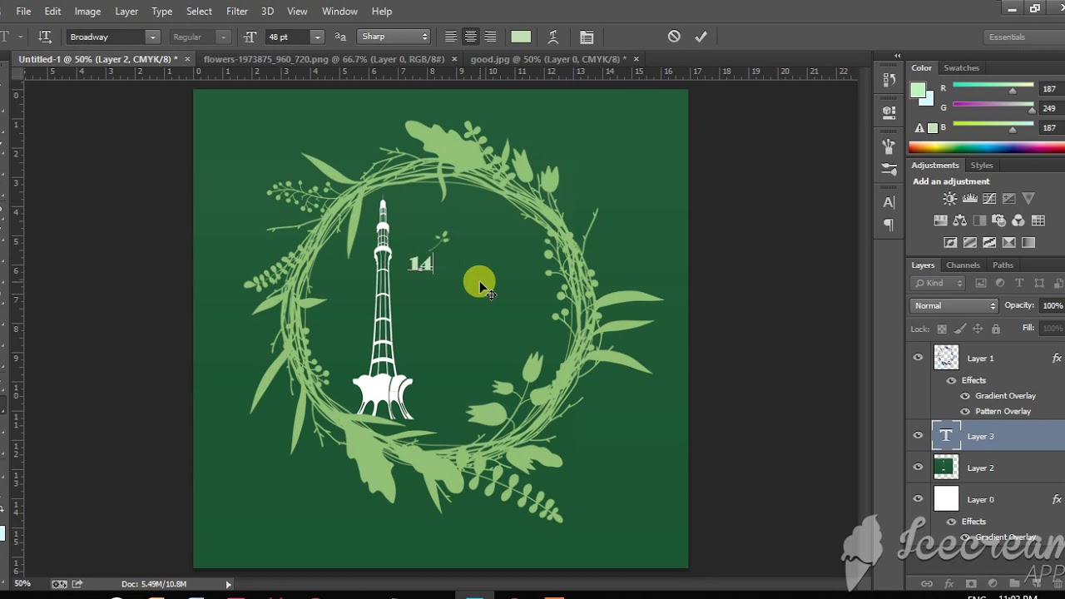Screen dimensions: 1065x599
Task: Open the Properties panel icon in dock
Action: click(x=889, y=111)
